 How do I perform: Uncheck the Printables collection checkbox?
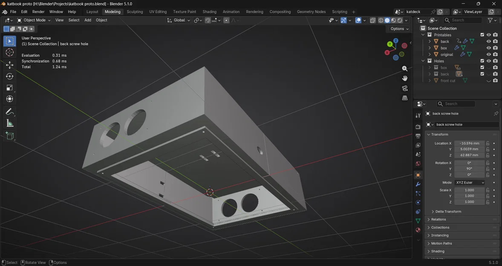482,35
